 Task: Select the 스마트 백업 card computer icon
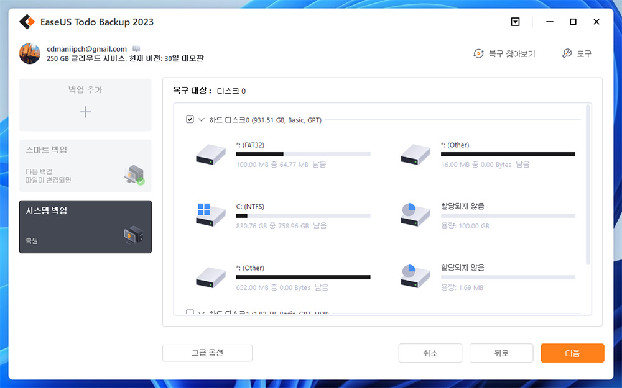tap(134, 174)
